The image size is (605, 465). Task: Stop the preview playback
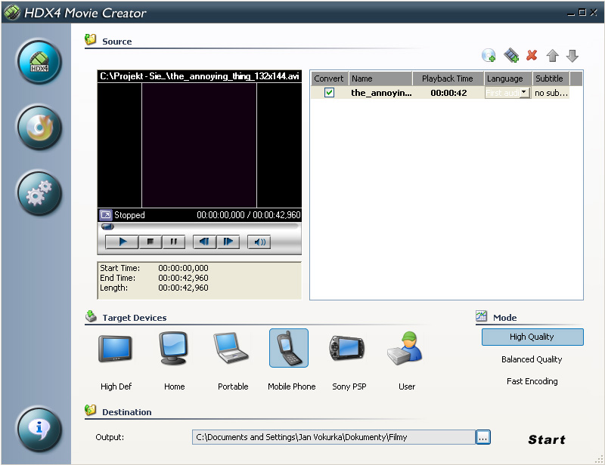coord(150,242)
